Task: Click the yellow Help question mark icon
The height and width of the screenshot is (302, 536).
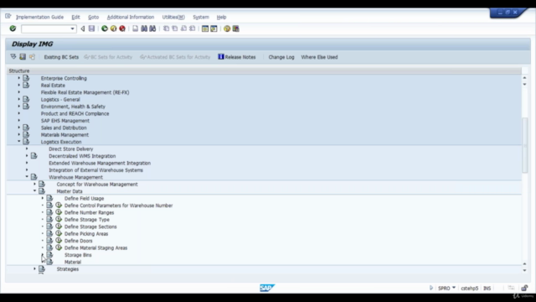Action: [x=227, y=29]
